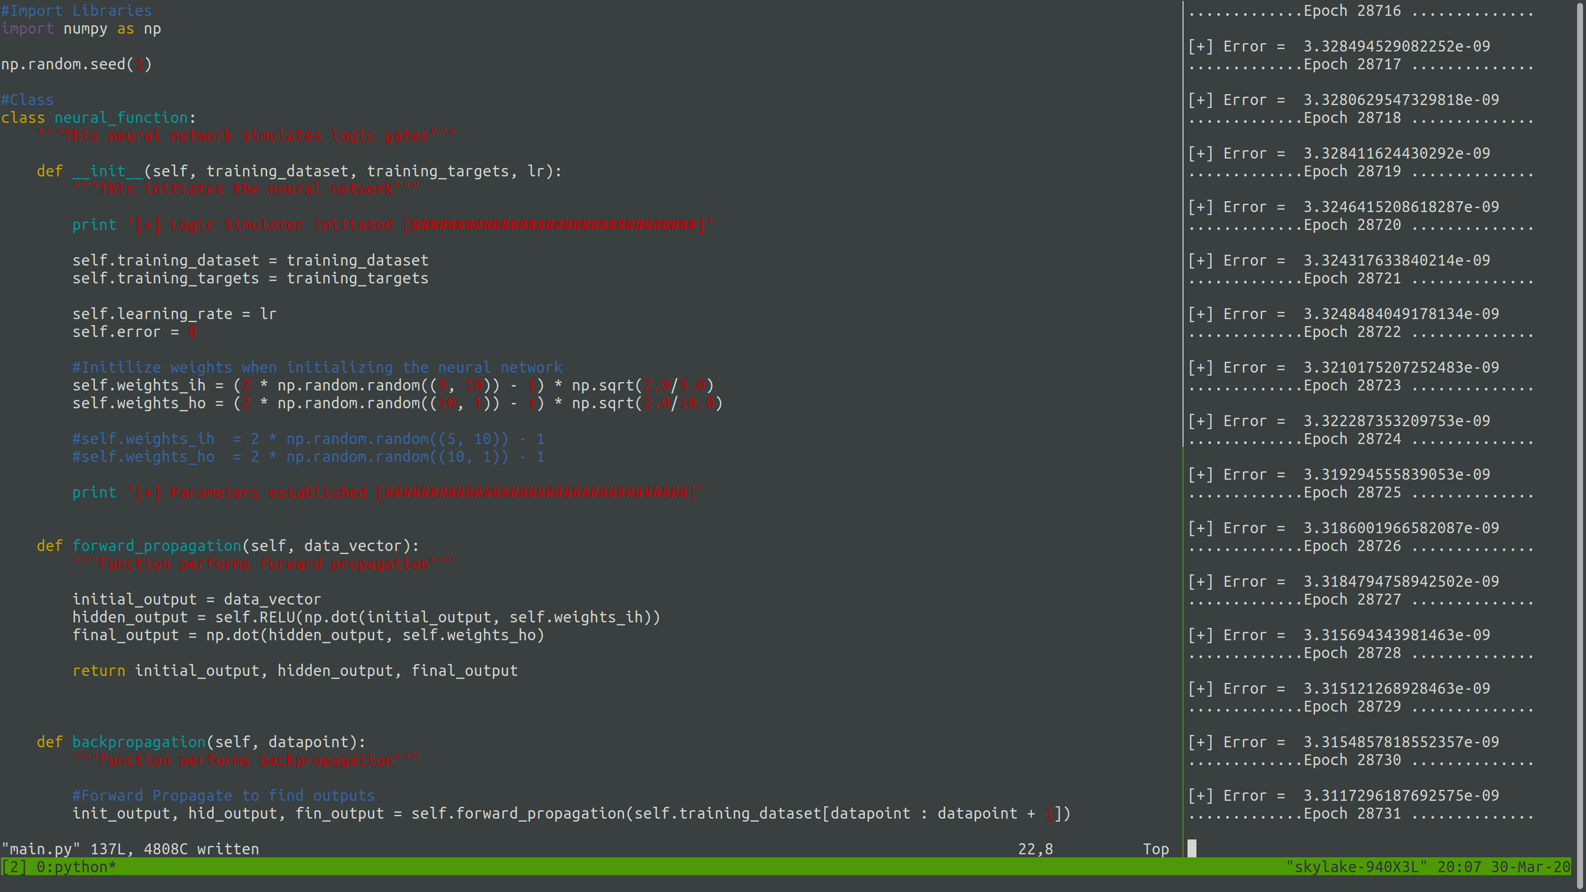Click the active 'self.weights_ih' assignment line
Screen dimensions: 1586x892
(x=393, y=386)
